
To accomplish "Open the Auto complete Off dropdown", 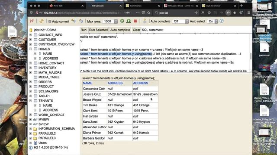I will click(180, 21).
